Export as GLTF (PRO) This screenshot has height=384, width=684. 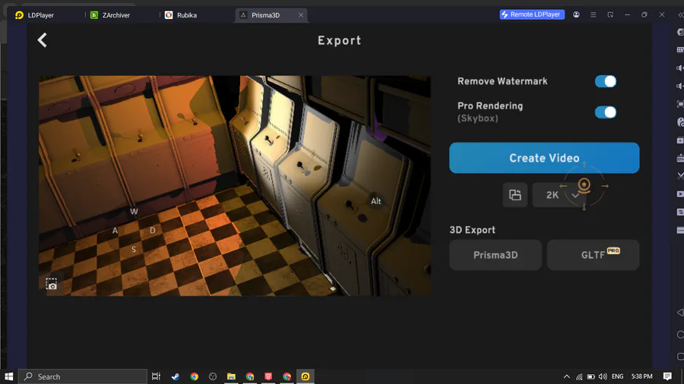click(594, 255)
